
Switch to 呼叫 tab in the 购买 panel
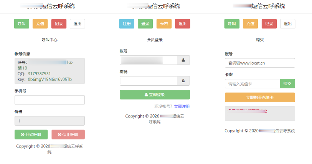[232, 24]
